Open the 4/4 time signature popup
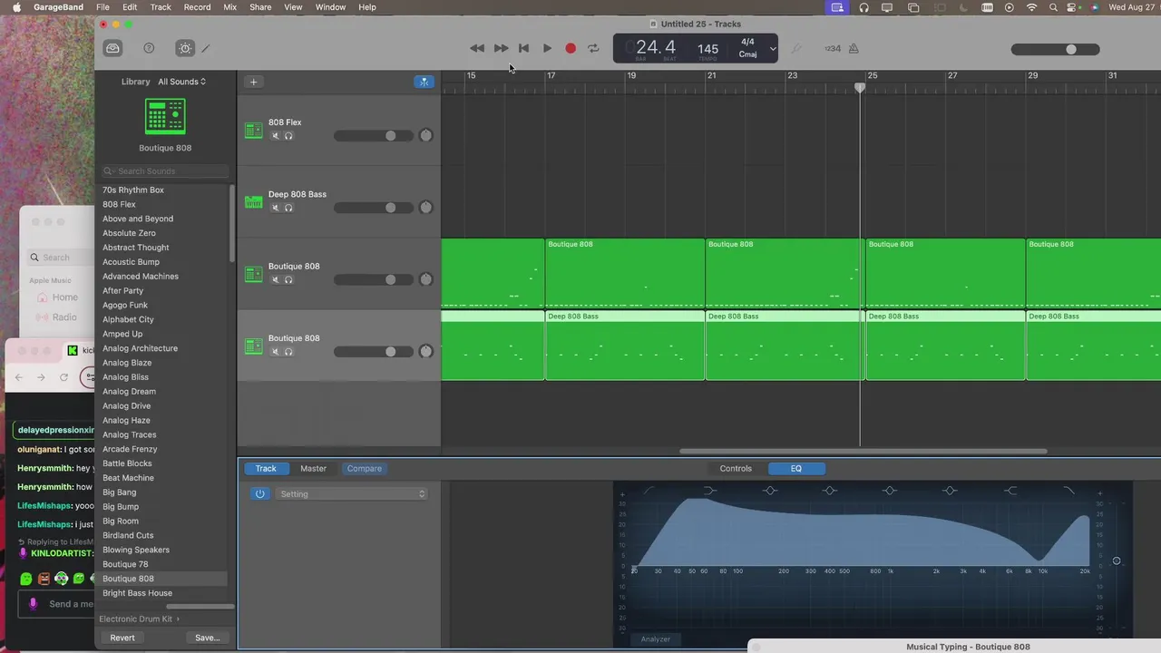This screenshot has width=1161, height=653. tap(747, 42)
